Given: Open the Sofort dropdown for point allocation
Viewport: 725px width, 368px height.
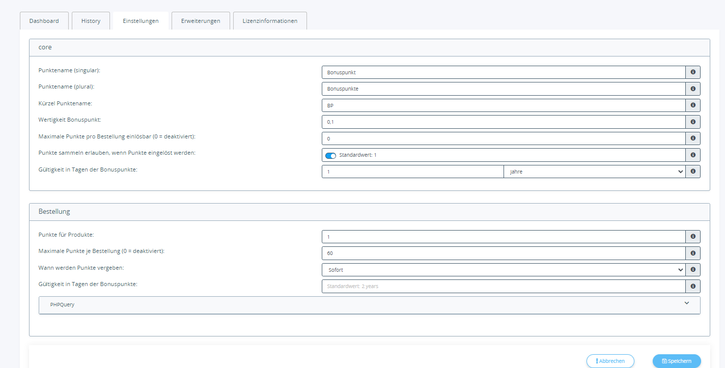Looking at the screenshot, I should coord(504,269).
